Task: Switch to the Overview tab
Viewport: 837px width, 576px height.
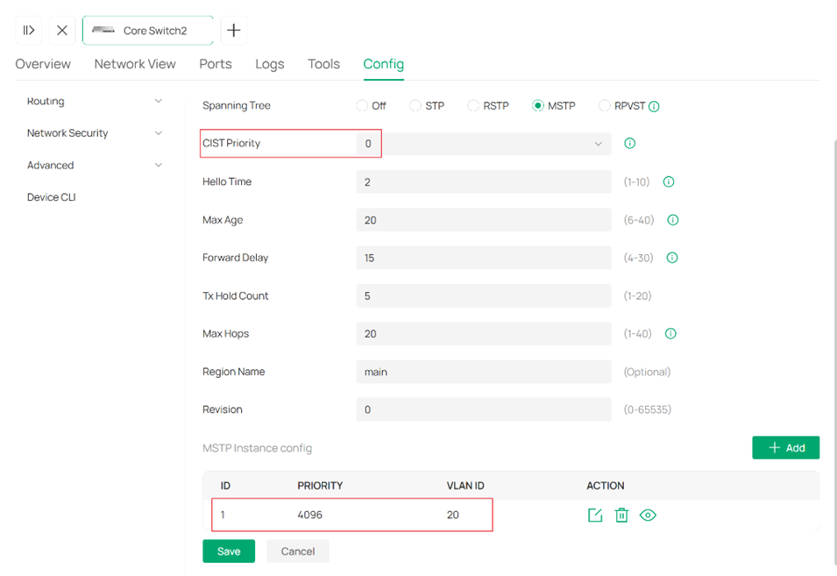Action: click(x=43, y=64)
